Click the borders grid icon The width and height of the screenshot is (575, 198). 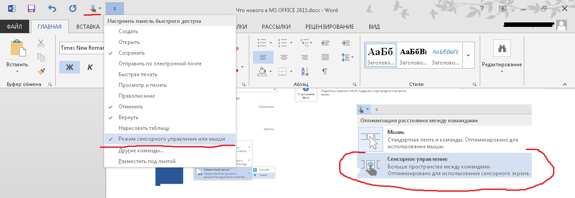(x=282, y=71)
